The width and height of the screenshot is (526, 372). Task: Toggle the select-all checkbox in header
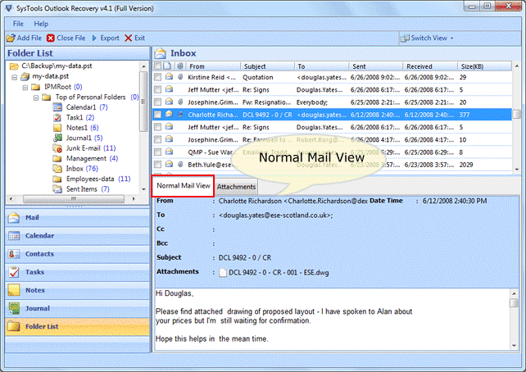point(157,66)
